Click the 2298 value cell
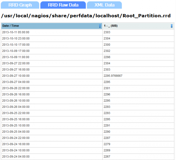 107,57
